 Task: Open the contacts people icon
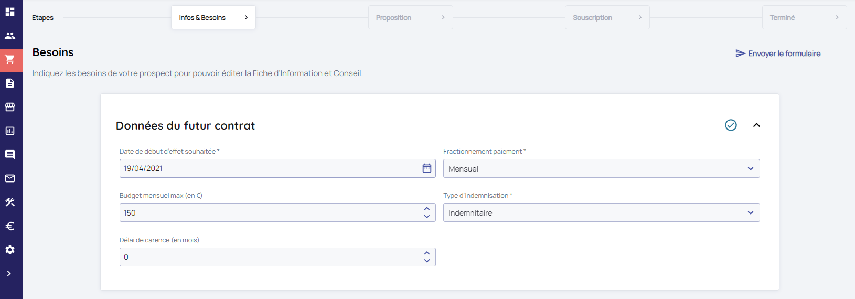(x=10, y=36)
